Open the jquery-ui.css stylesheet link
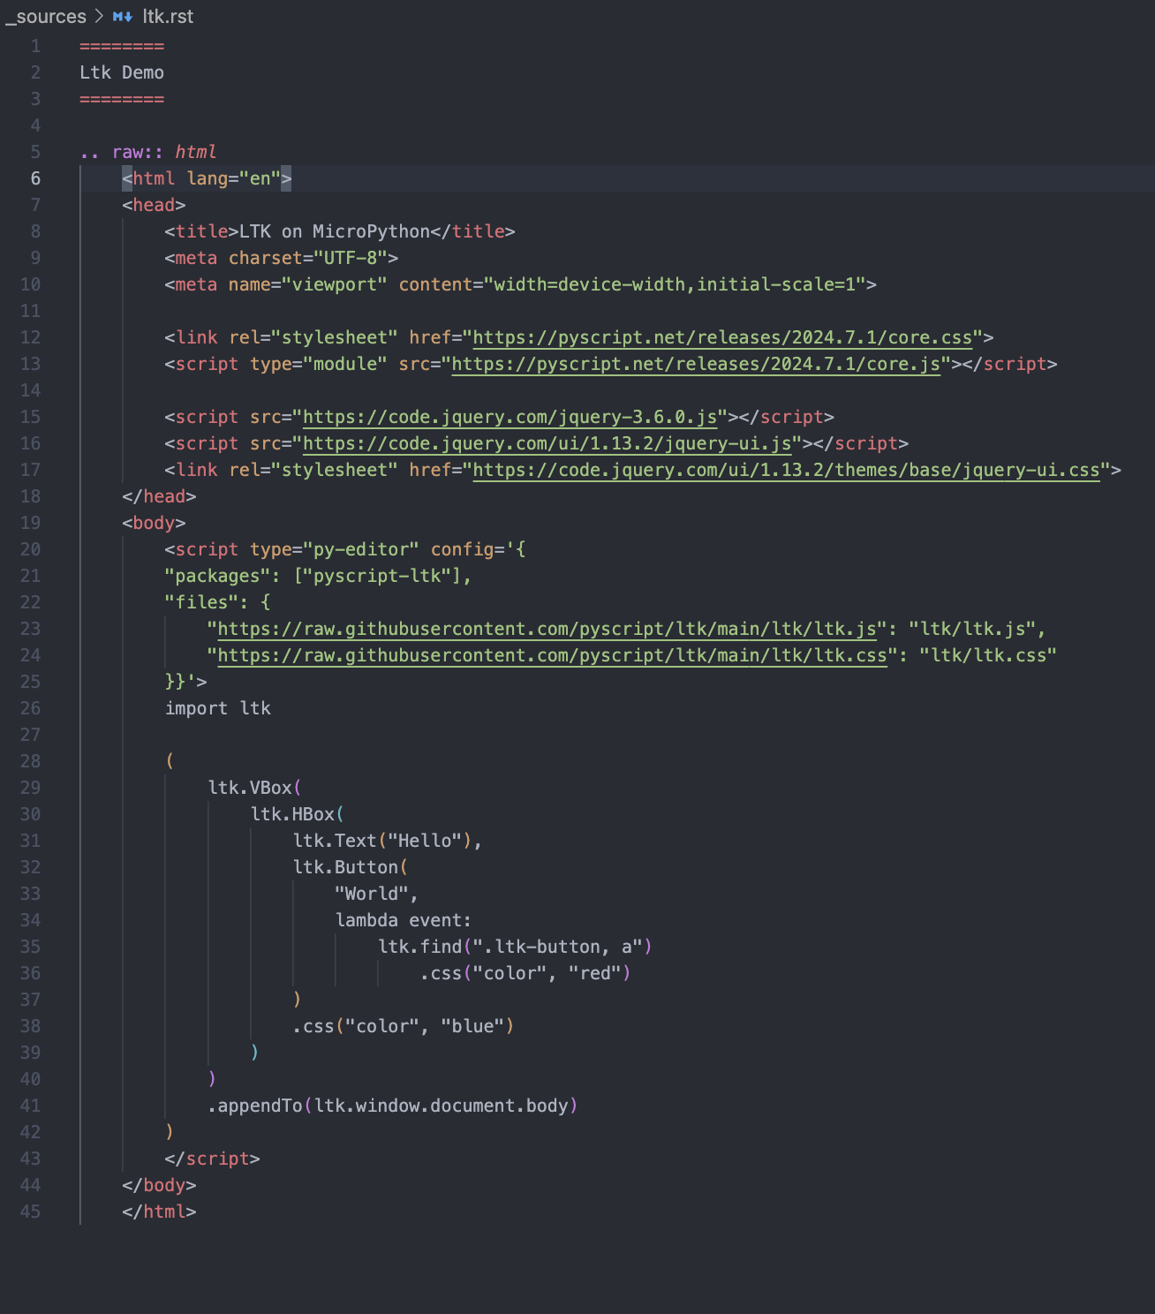Image resolution: width=1155 pixels, height=1314 pixels. [x=786, y=470]
